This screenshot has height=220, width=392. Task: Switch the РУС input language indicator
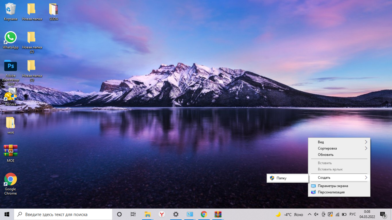352,214
